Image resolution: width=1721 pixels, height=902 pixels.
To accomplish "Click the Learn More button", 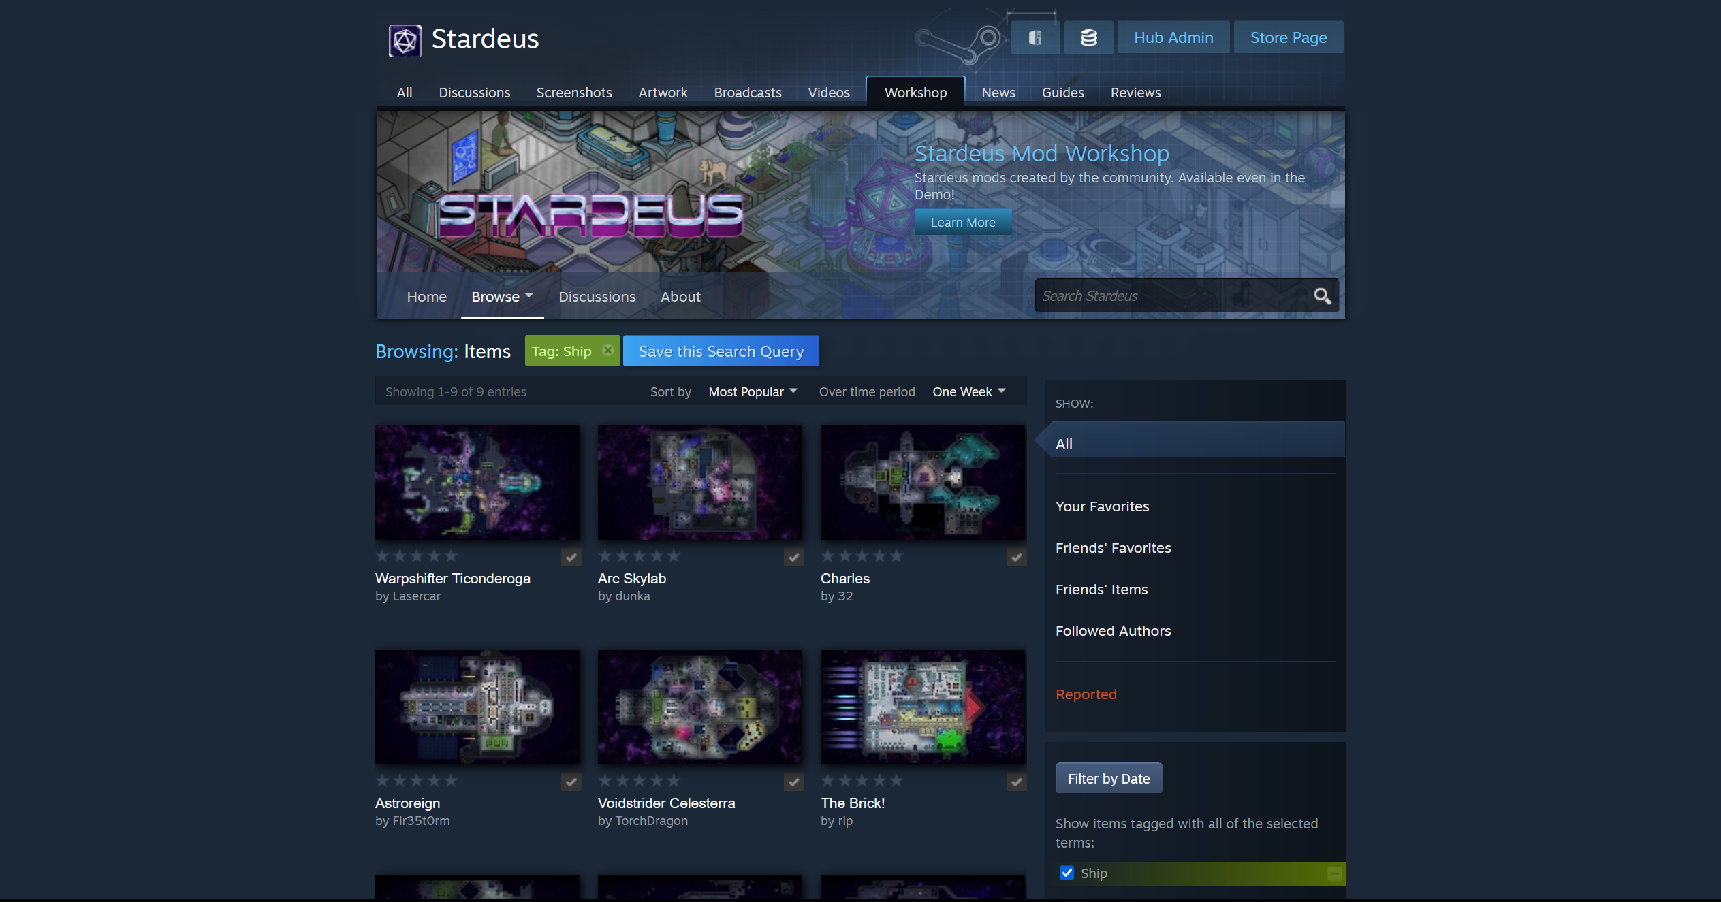I will click(963, 222).
